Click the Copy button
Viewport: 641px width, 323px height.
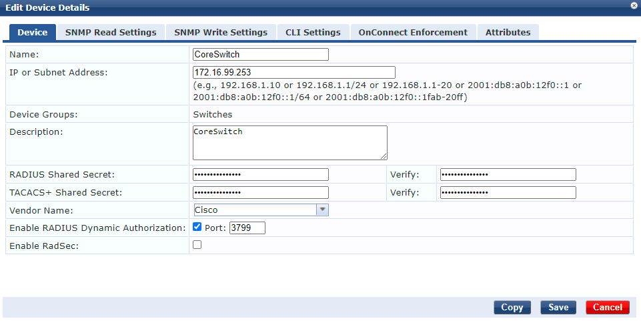tap(512, 308)
